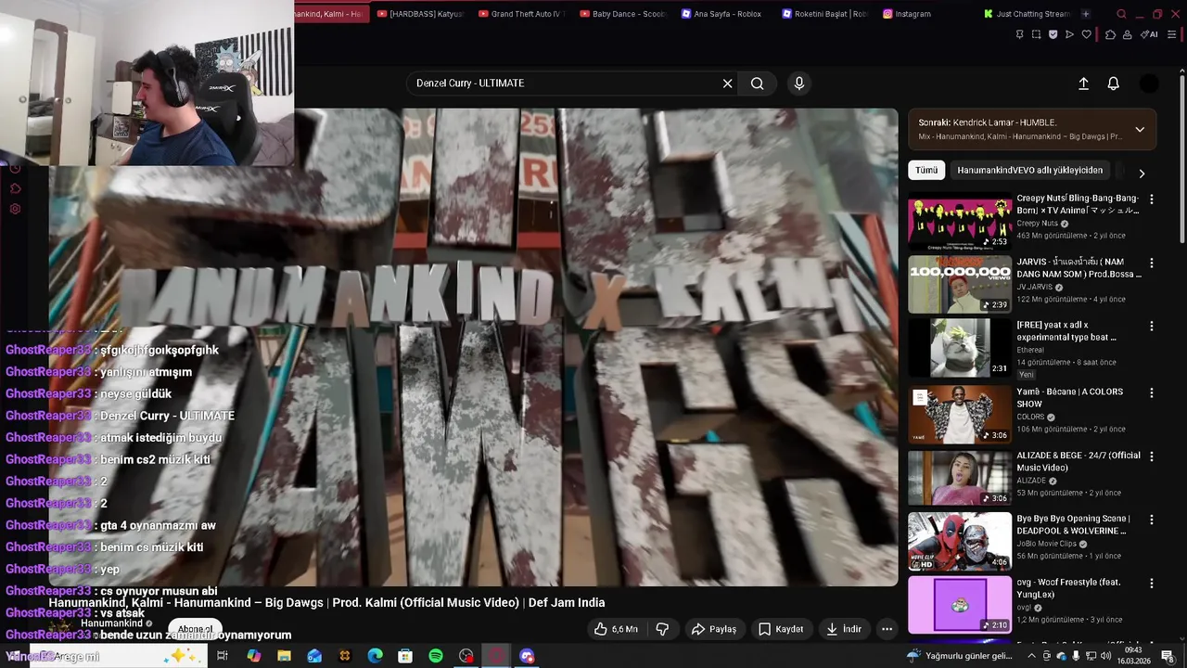1187x668 pixels.
Task: Show more filter chips with arrow
Action: (1142, 173)
